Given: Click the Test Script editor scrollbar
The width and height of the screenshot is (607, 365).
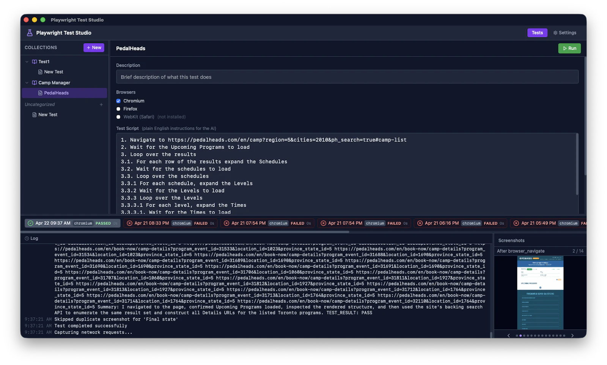Looking at the screenshot, I should point(577,164).
